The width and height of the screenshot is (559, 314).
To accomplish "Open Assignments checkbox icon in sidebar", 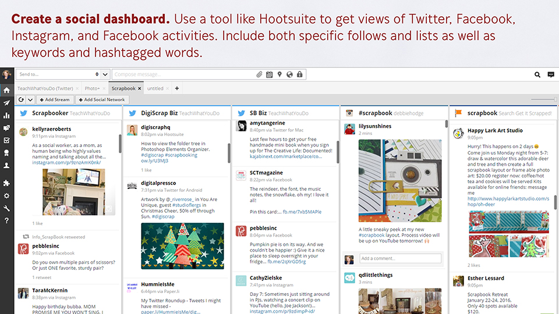I will (x=6, y=140).
